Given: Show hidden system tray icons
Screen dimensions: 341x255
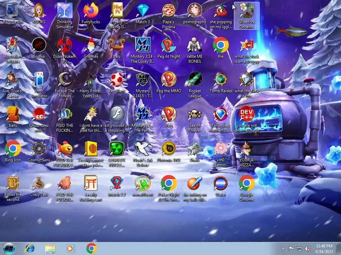Looking at the screenshot, I should tap(283, 249).
